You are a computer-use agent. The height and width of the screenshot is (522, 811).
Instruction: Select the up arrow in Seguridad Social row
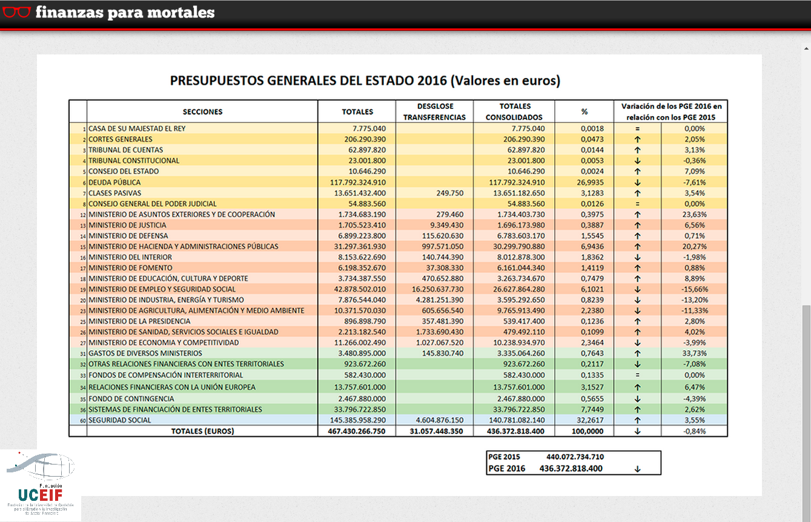click(x=637, y=420)
